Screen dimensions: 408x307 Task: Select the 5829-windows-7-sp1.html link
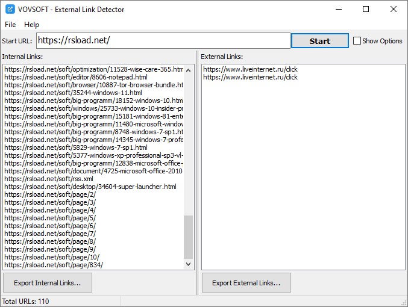tap(76, 147)
